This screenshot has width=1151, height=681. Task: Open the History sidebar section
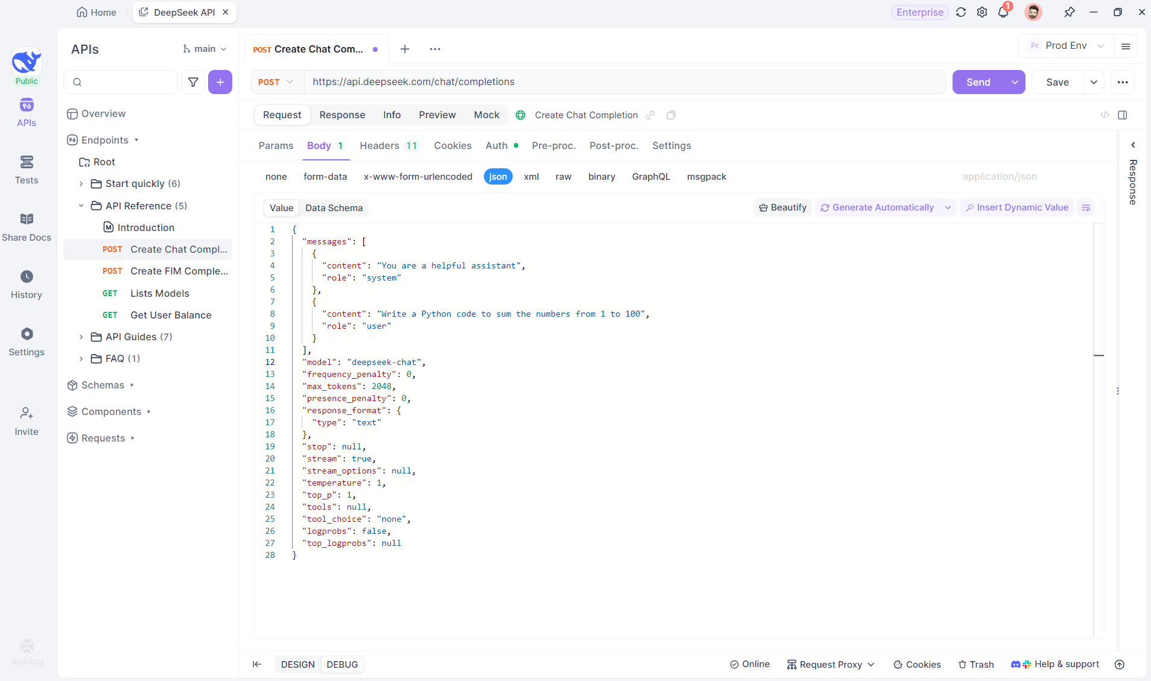27,285
